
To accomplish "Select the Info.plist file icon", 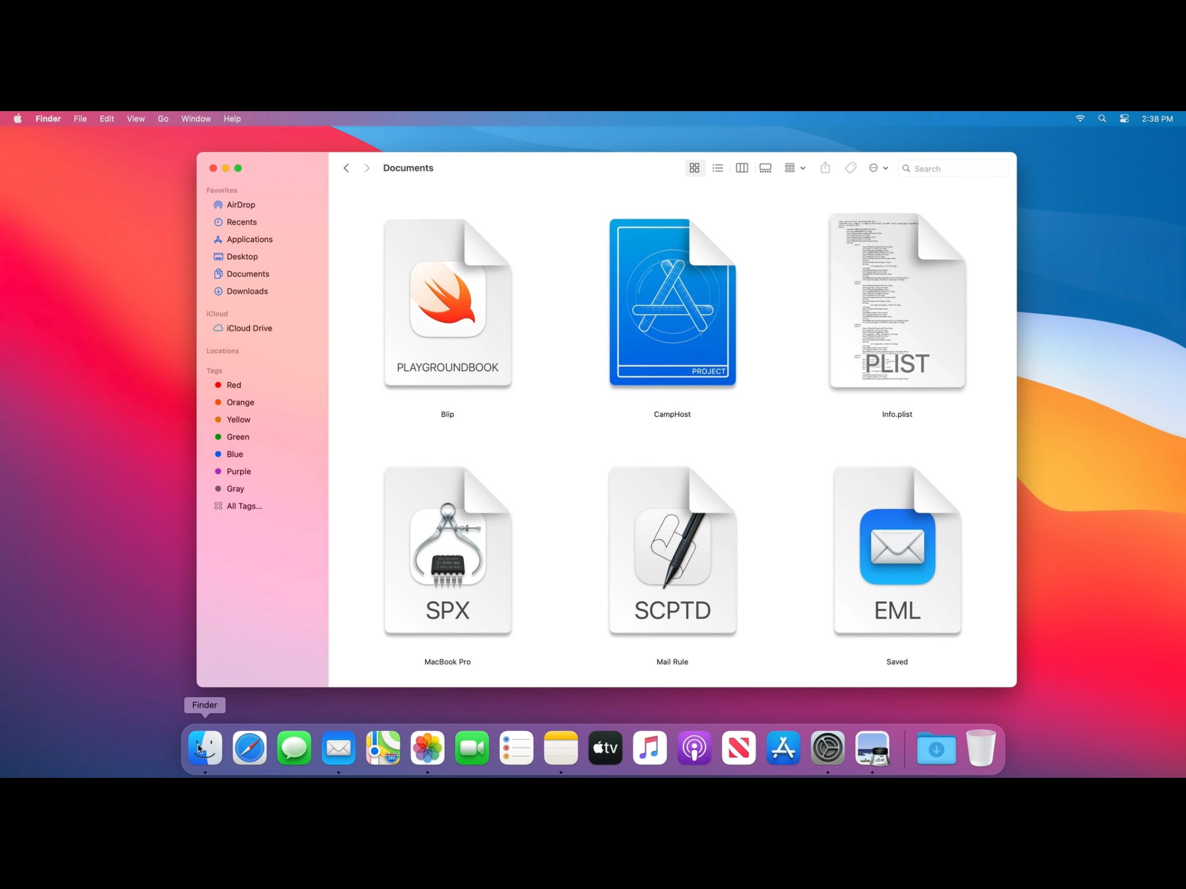I will point(897,301).
